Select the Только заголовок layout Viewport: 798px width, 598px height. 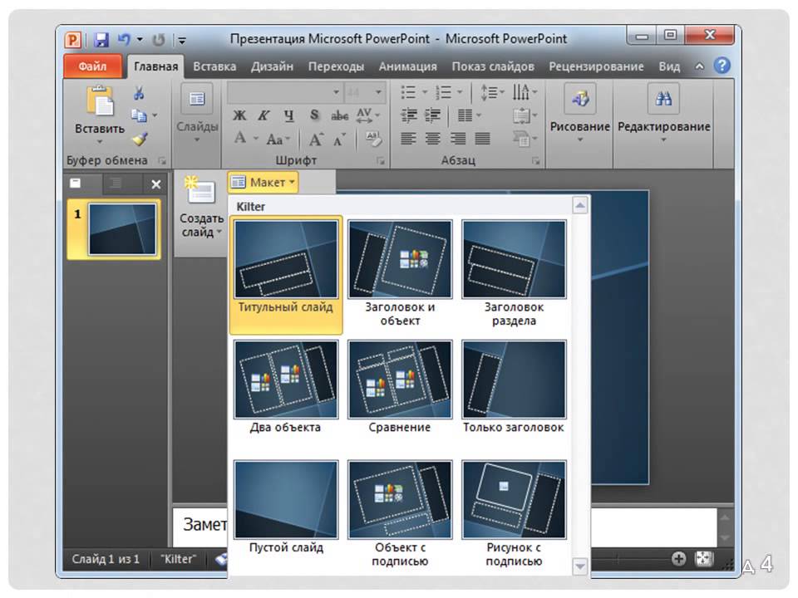tap(514, 388)
